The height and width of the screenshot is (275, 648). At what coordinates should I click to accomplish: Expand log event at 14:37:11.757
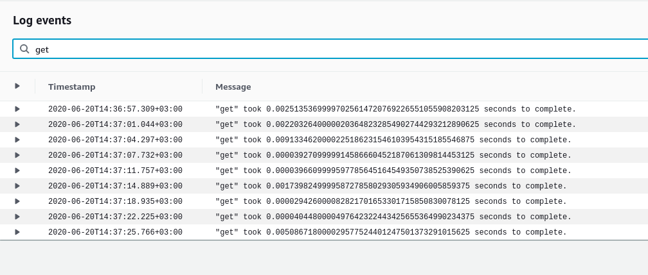click(x=17, y=171)
